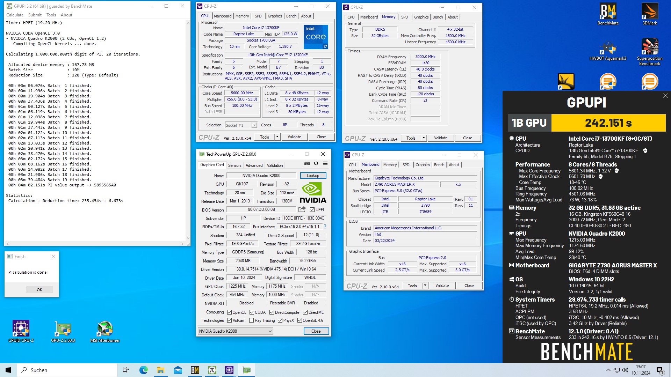Image resolution: width=671 pixels, height=377 pixels.
Task: Click Validate in the CPU-Z CPU window
Action: click(294, 137)
